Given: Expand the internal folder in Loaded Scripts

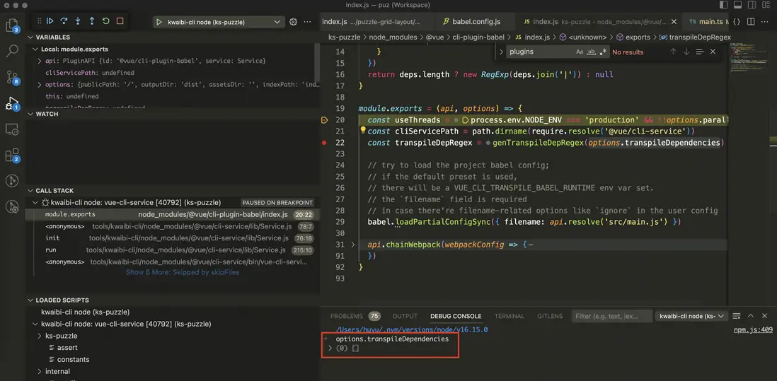Looking at the screenshot, I should point(40,371).
